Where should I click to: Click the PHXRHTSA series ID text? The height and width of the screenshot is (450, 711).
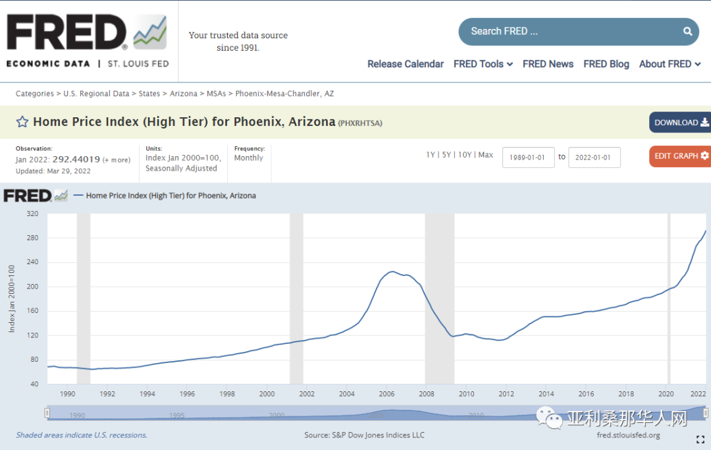360,123
